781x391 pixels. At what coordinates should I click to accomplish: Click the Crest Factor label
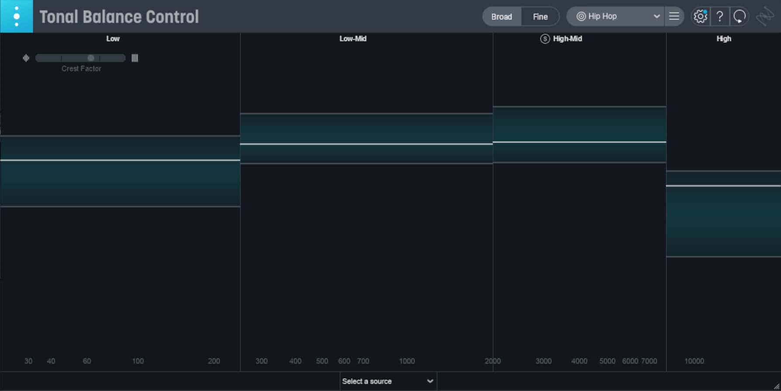point(81,69)
